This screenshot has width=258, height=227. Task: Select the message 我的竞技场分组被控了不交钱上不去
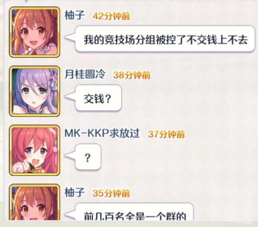(x=165, y=39)
